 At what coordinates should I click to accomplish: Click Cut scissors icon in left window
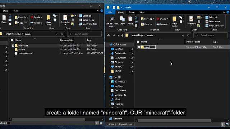click(10, 16)
